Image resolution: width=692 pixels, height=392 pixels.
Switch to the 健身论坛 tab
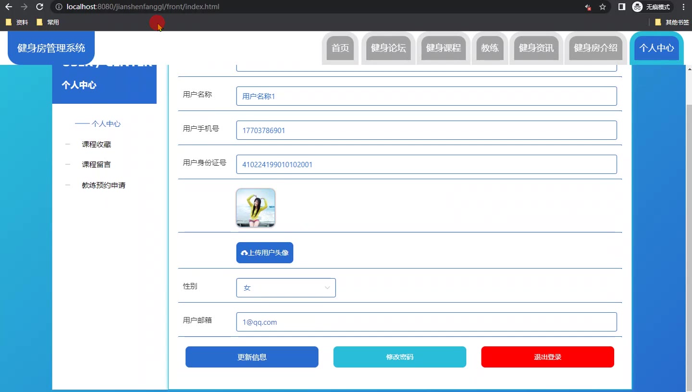pyautogui.click(x=388, y=48)
